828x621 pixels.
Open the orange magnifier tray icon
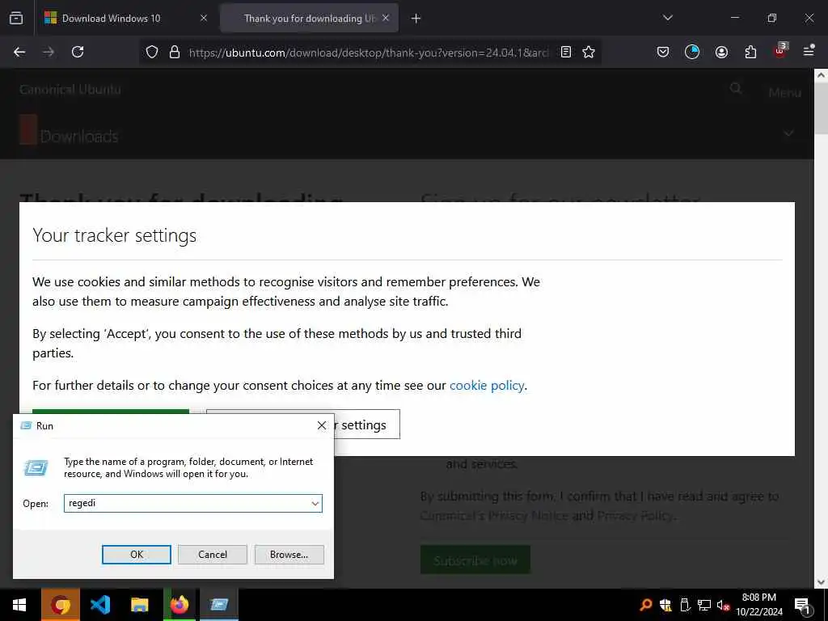coord(645,605)
